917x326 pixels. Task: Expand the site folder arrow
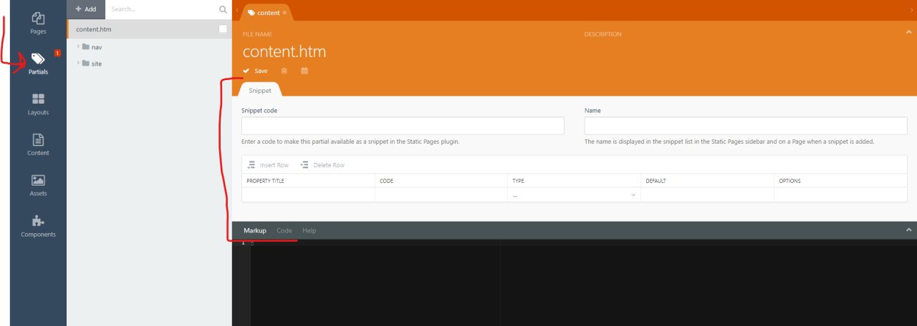78,63
